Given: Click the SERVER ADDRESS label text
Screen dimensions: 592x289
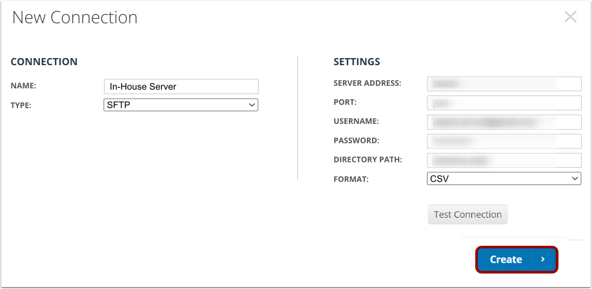Looking at the screenshot, I should point(368,83).
